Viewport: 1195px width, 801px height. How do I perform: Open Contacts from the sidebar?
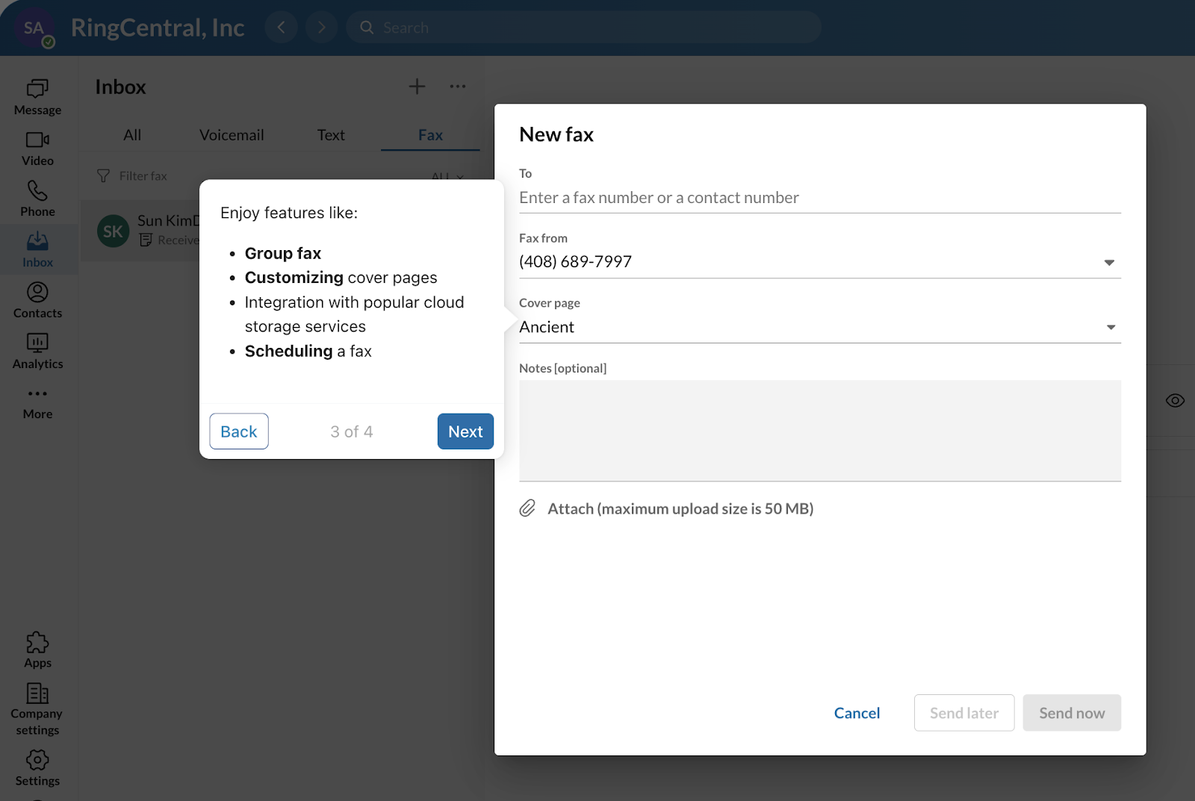37,298
